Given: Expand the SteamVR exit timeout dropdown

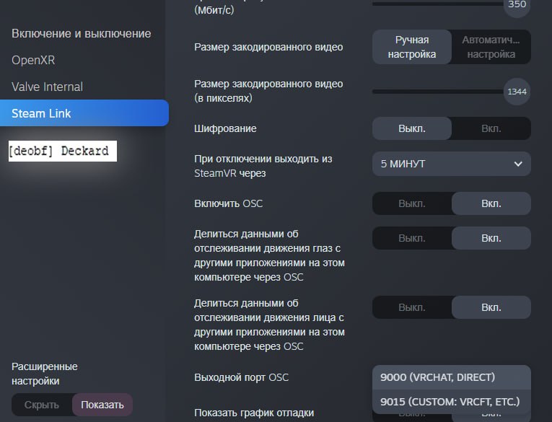Looking at the screenshot, I should pos(451,164).
